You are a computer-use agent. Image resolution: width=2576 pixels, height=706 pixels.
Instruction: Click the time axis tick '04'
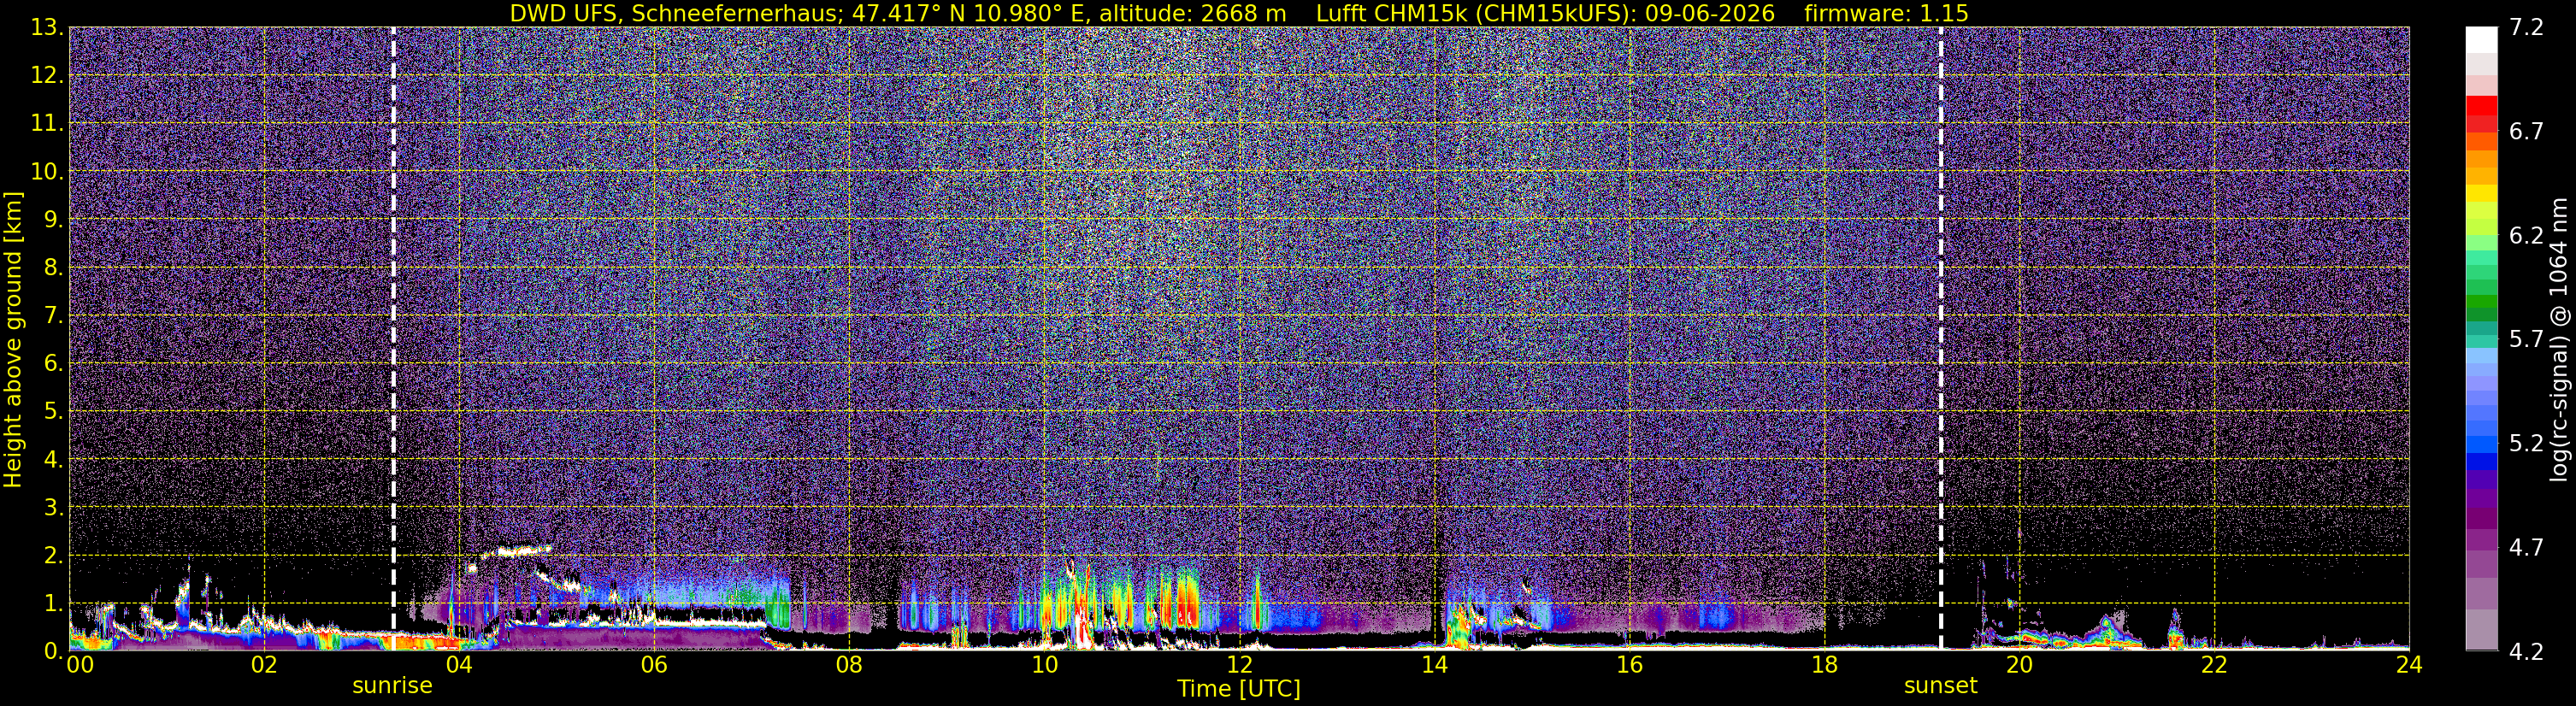(458, 666)
